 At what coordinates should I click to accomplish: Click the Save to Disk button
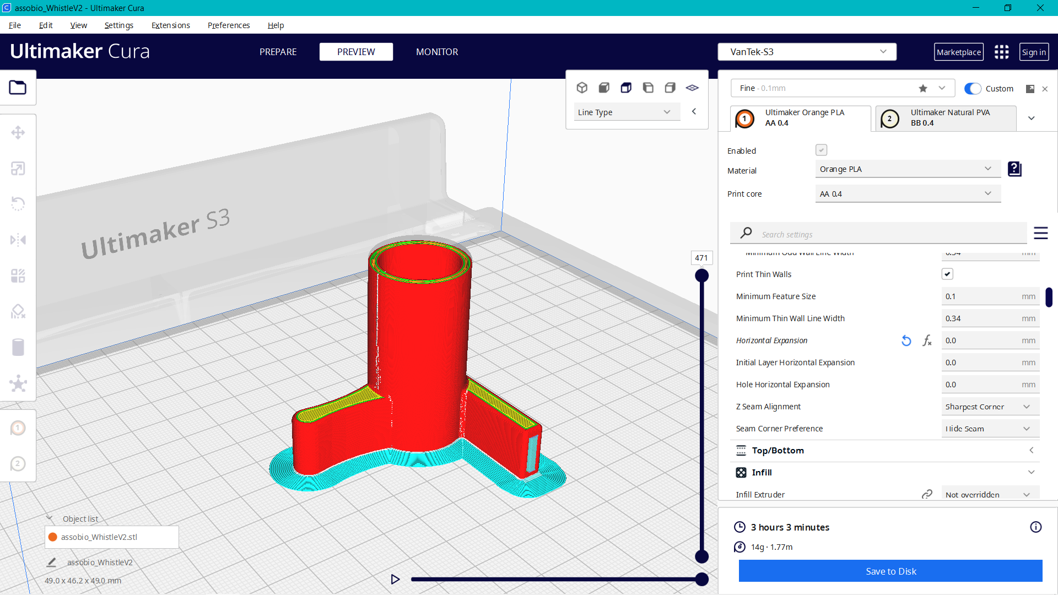click(890, 571)
